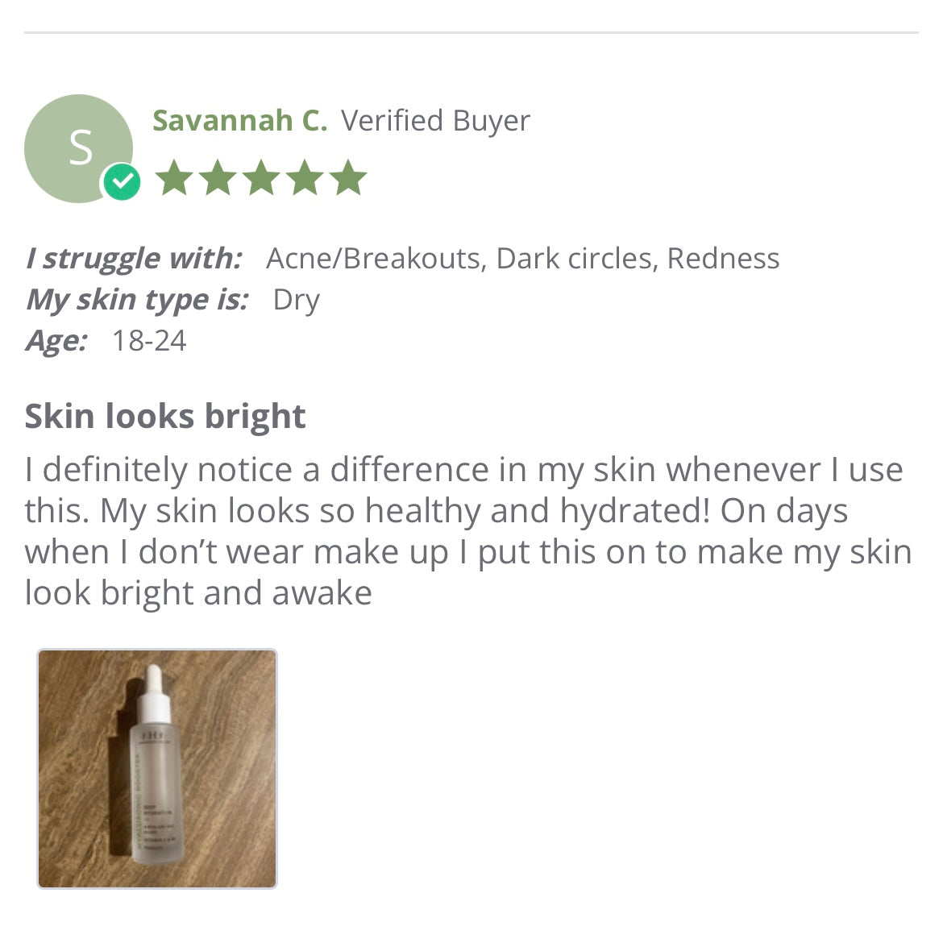Click the "I struggle with:" label
This screenshot has width=943, height=943.
point(133,259)
